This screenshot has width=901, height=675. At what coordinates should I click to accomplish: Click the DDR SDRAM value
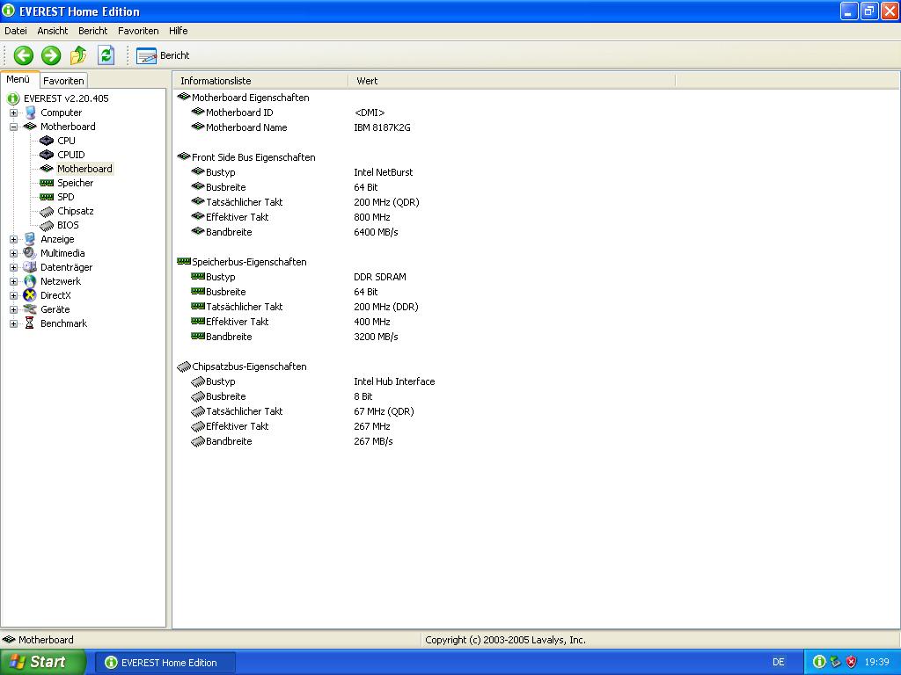(380, 277)
